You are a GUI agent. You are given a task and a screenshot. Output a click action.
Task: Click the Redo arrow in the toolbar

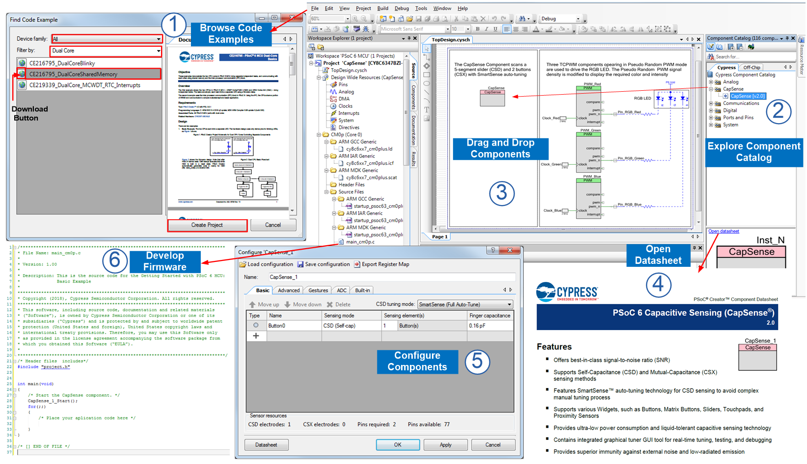tap(504, 19)
